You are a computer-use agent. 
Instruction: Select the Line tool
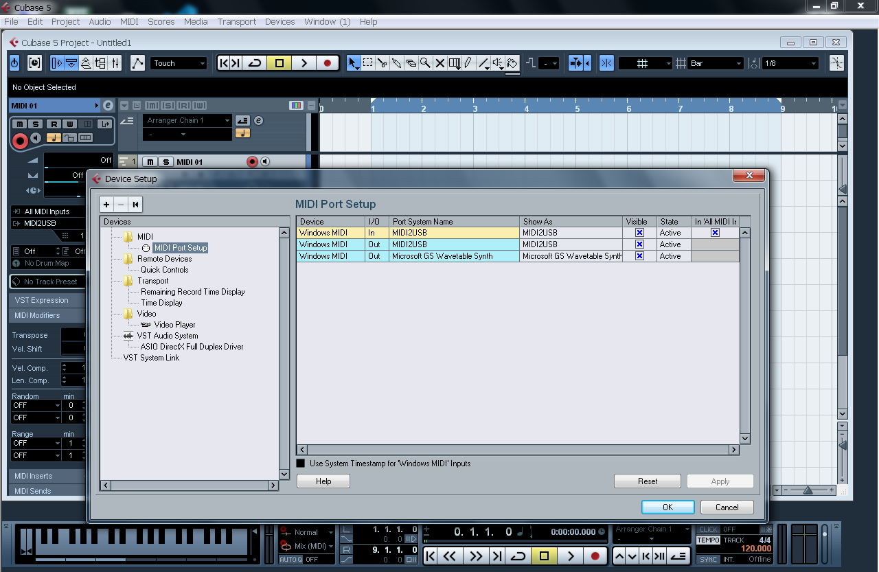(483, 63)
